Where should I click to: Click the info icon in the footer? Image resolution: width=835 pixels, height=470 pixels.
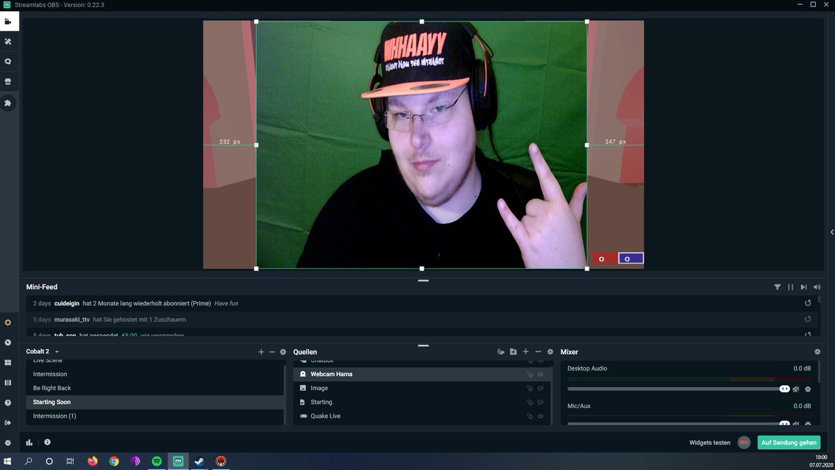click(47, 442)
